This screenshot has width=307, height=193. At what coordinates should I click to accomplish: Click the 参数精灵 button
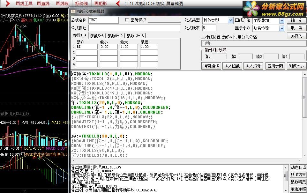coord(298,182)
